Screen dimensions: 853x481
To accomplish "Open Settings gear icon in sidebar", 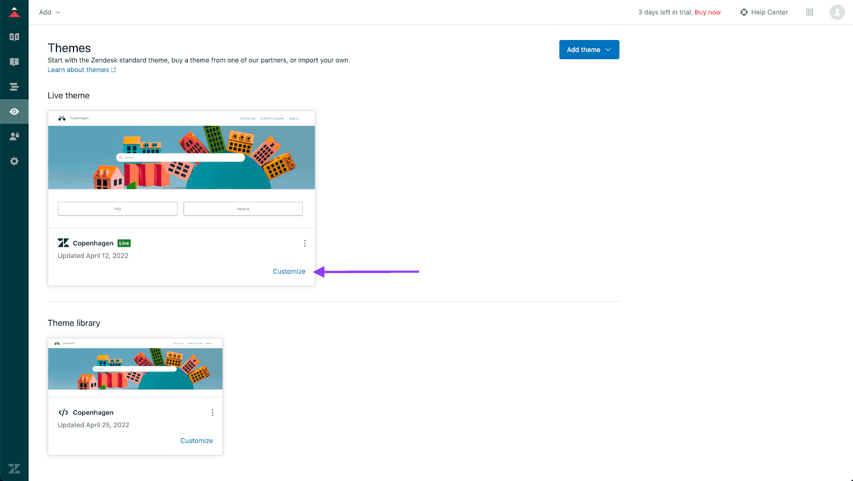I will [x=14, y=161].
